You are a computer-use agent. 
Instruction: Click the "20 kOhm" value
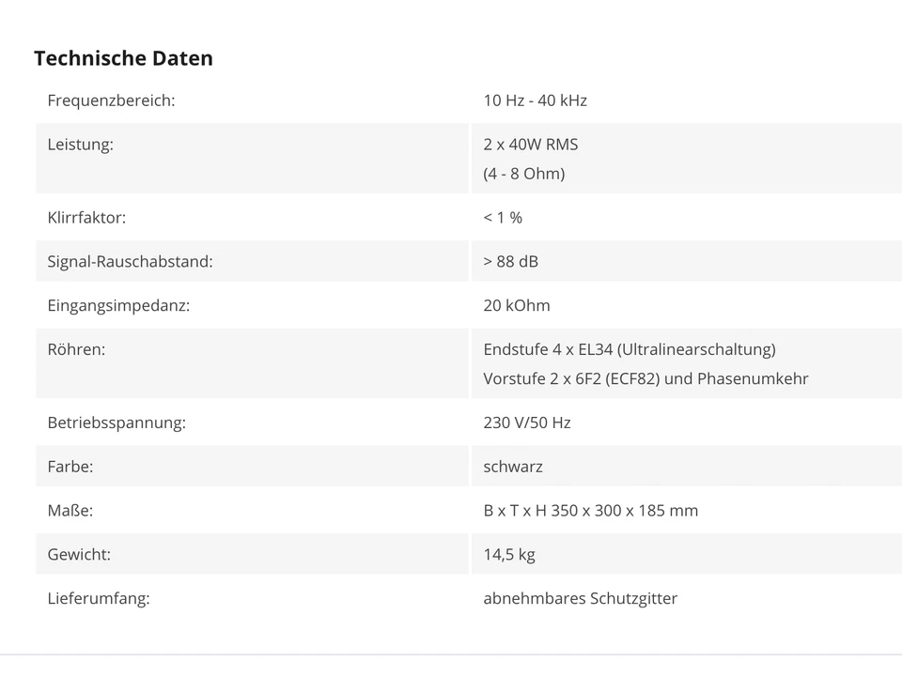click(517, 306)
